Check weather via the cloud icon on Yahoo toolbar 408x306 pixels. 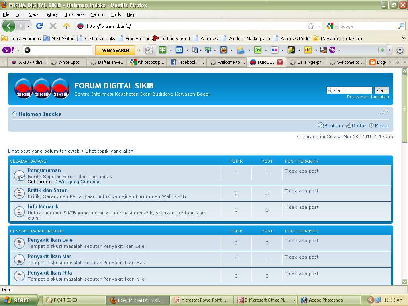pyautogui.click(x=241, y=50)
